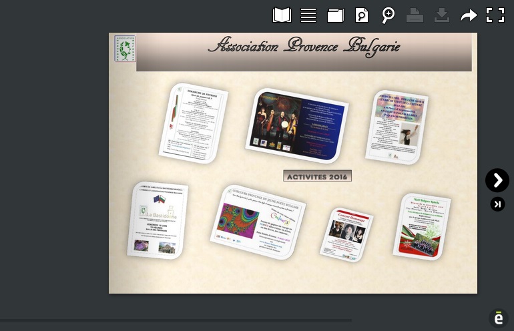Open the book reading view icon
The width and height of the screenshot is (514, 331).
click(282, 15)
